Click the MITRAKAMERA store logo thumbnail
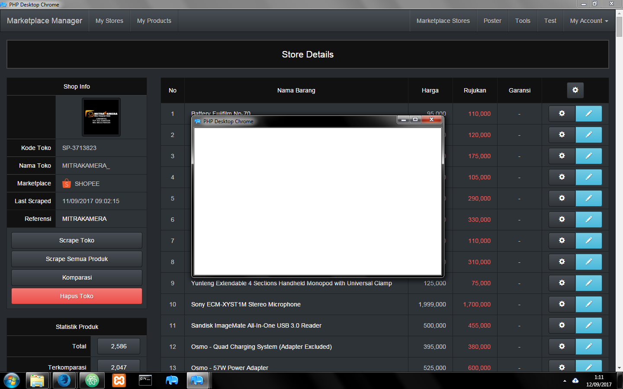Image resolution: width=623 pixels, height=389 pixels. pyautogui.click(x=101, y=117)
